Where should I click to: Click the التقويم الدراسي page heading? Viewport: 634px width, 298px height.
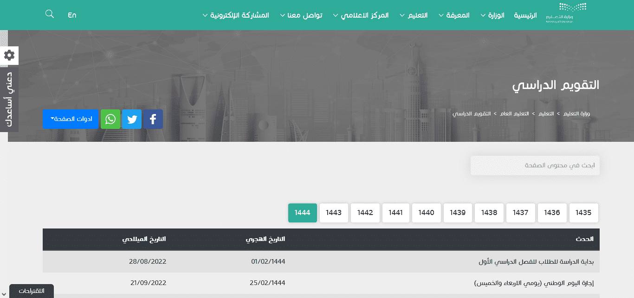pyautogui.click(x=556, y=85)
